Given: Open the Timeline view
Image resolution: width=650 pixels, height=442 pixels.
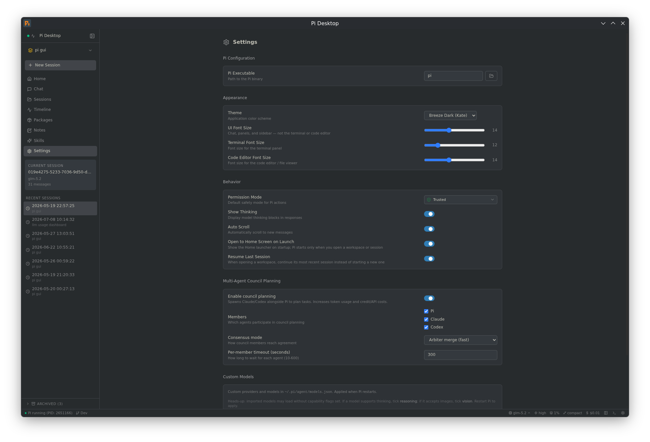Looking at the screenshot, I should (x=60, y=110).
